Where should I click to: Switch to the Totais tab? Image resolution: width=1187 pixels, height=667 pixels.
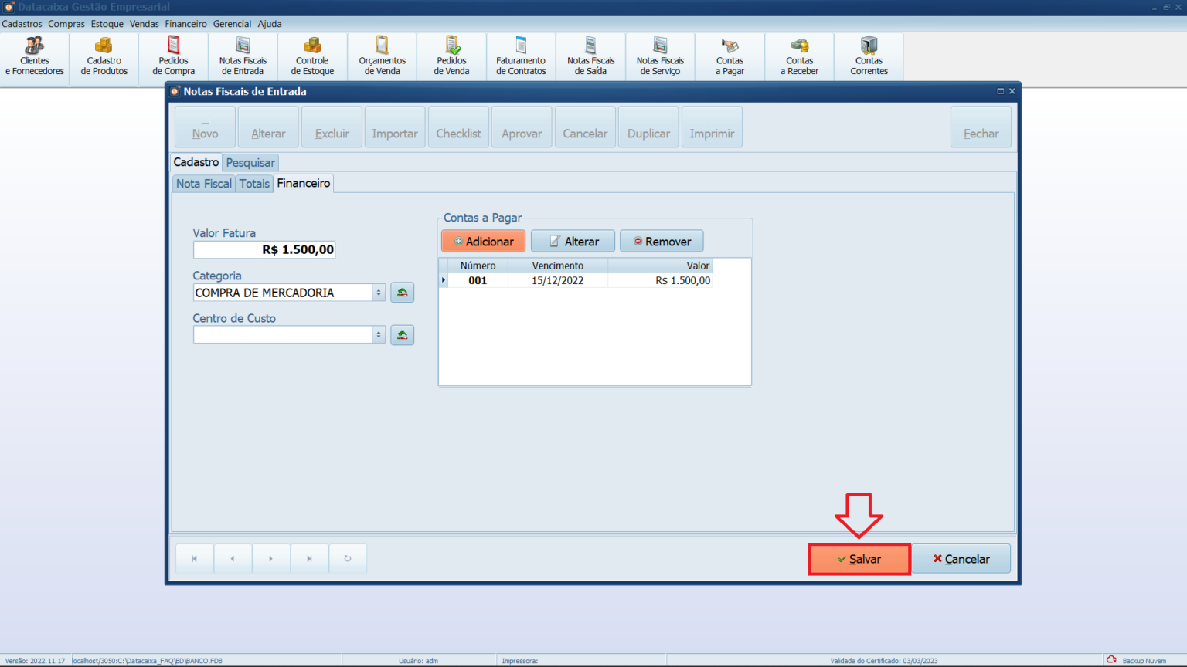[254, 184]
